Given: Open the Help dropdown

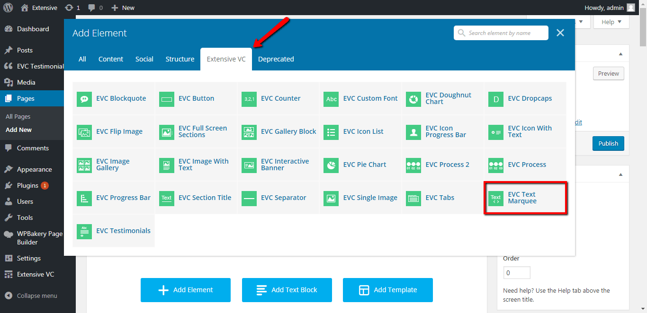Looking at the screenshot, I should [x=611, y=22].
